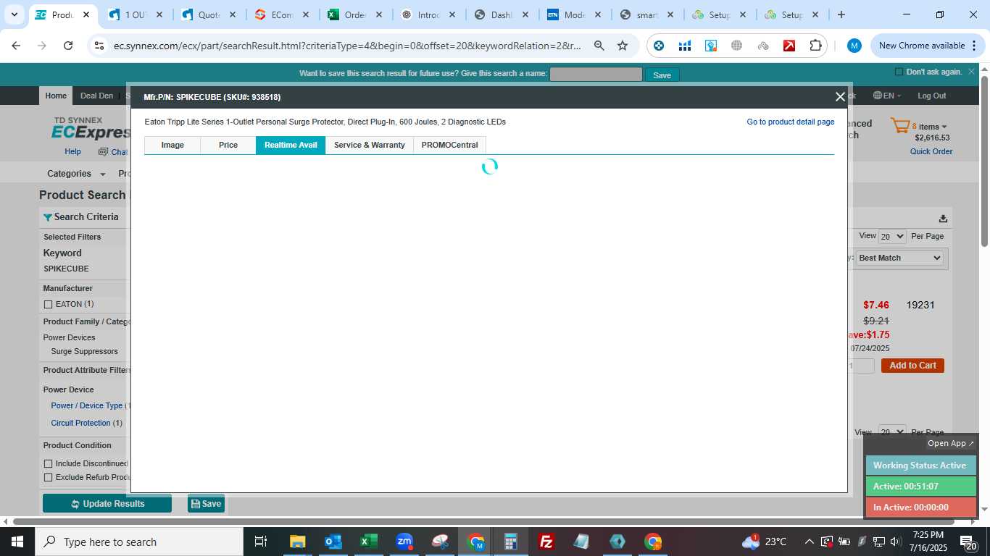Viewport: 990px width, 556px height.
Task: Click Home in navigation bar
Action: pyautogui.click(x=56, y=96)
